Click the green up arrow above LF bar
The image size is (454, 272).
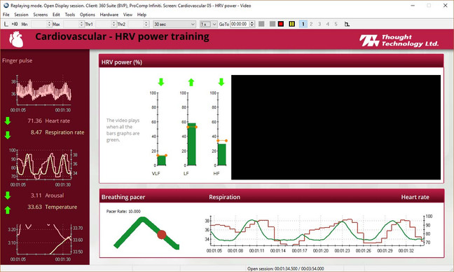click(191, 82)
